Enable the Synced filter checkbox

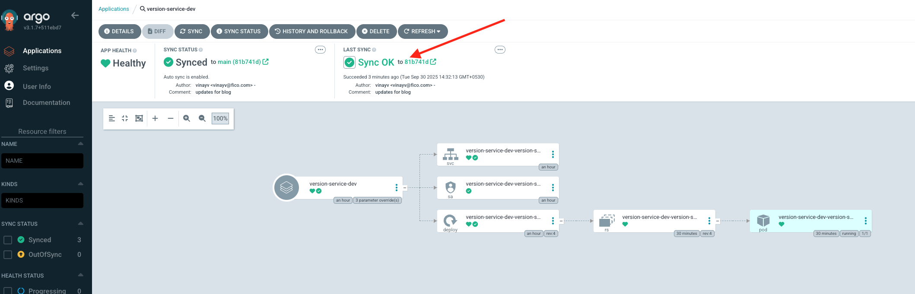coord(8,240)
